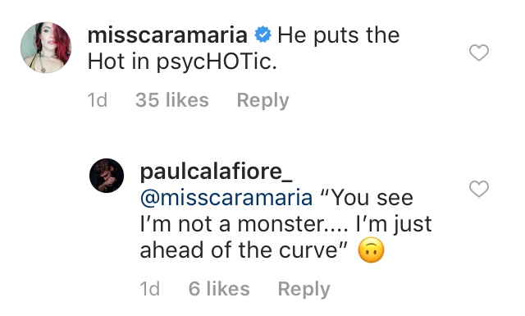View the 35 likes list
Viewport: 525px width, 316px height.
click(172, 100)
